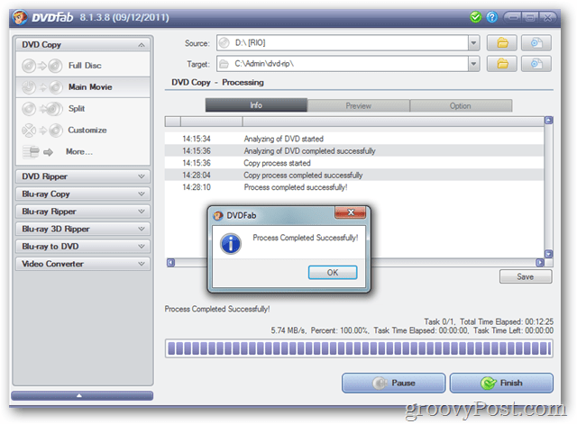The image size is (577, 424).
Task: Expand the Blu-ray to DVD section
Action: tap(83, 246)
